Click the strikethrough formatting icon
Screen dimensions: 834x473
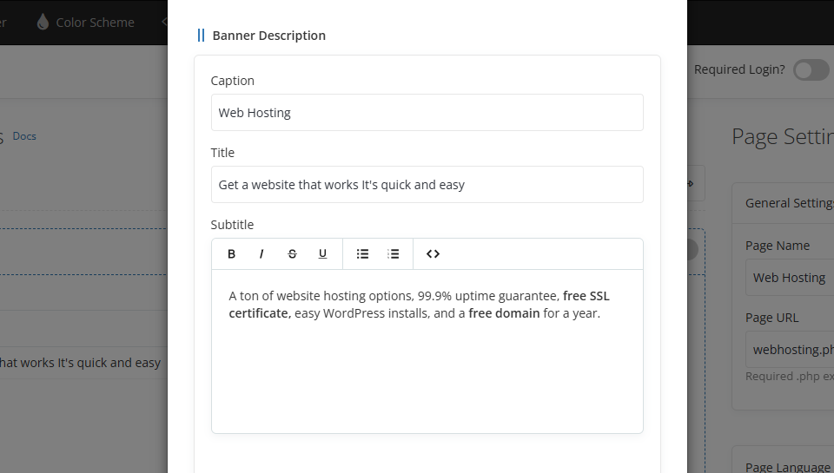[x=292, y=254]
